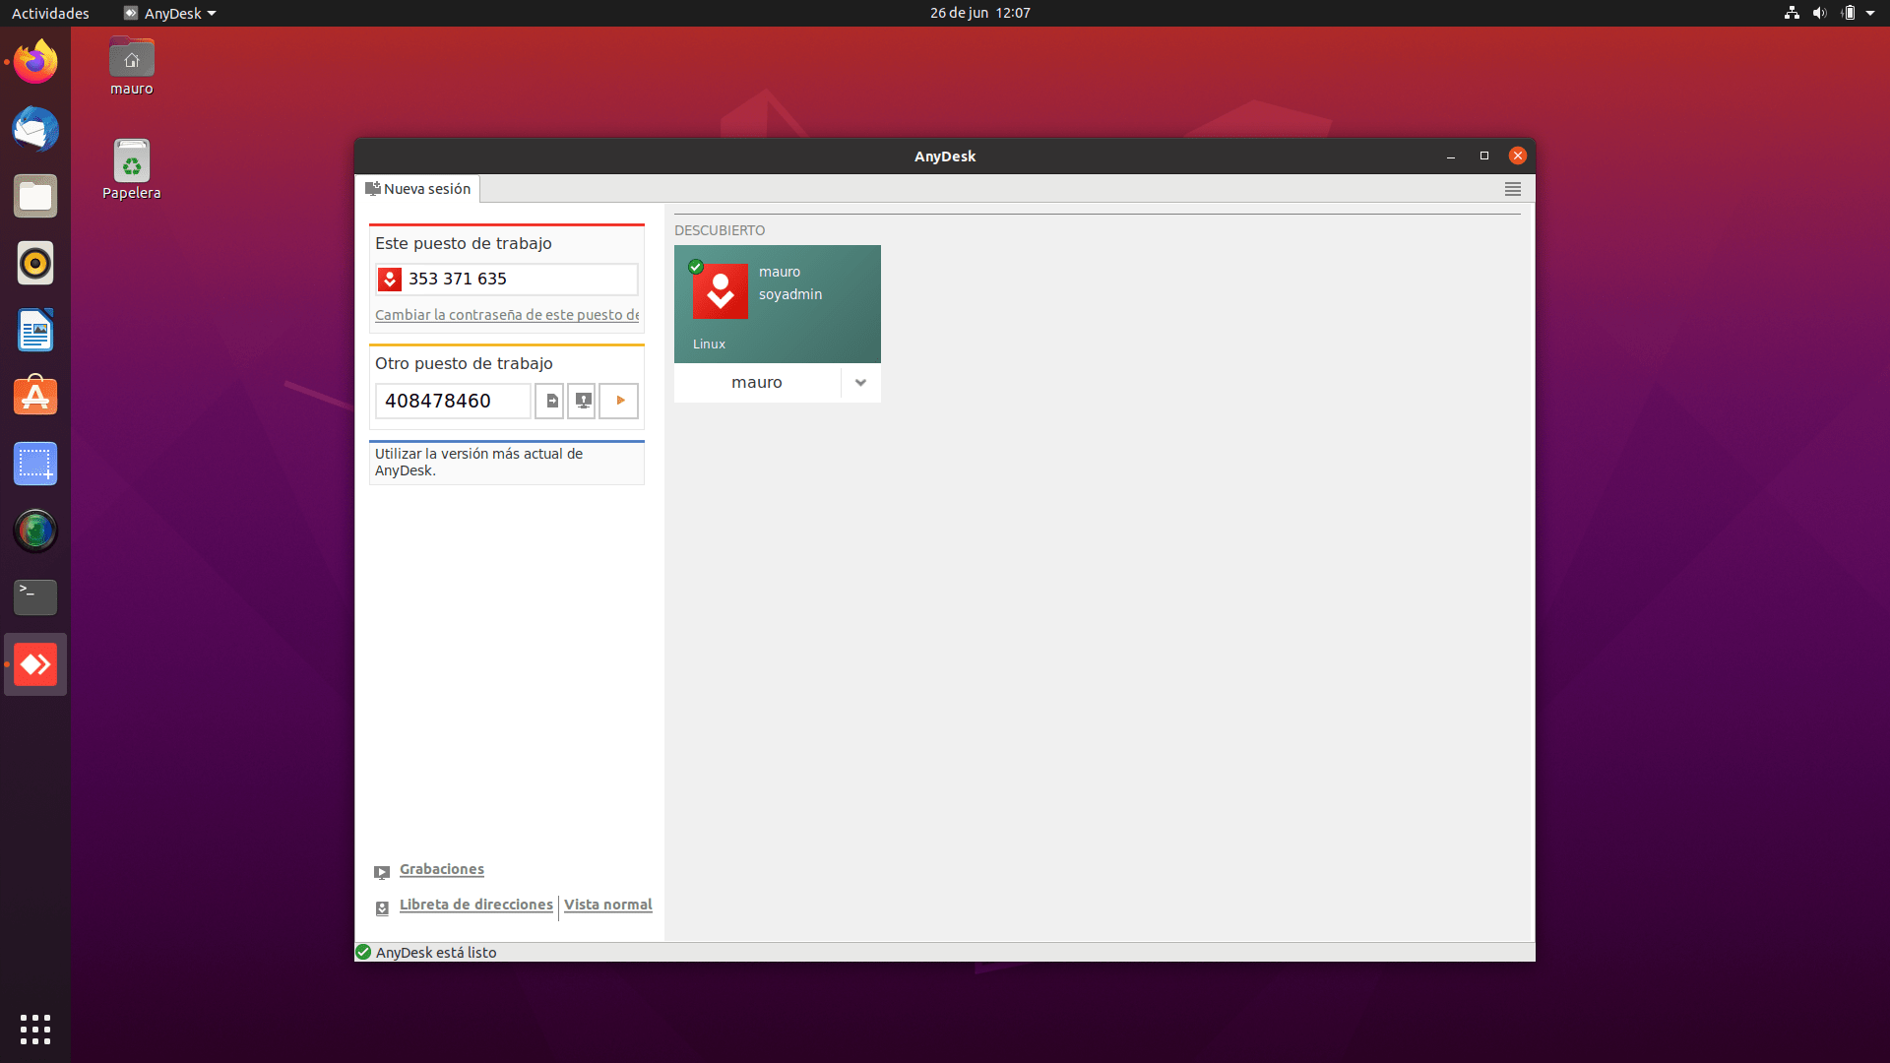
Task: Click the Libreta de direcciones book icon
Action: (382, 907)
